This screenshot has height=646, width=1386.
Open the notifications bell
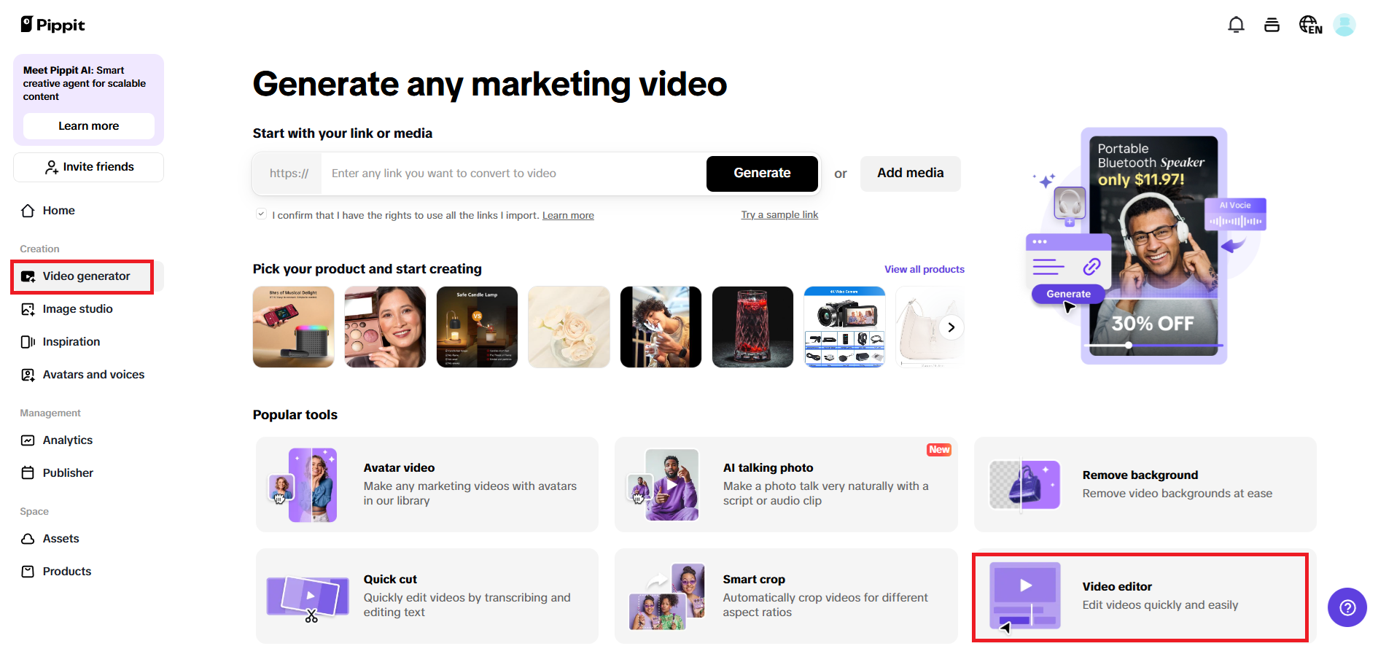[1236, 25]
